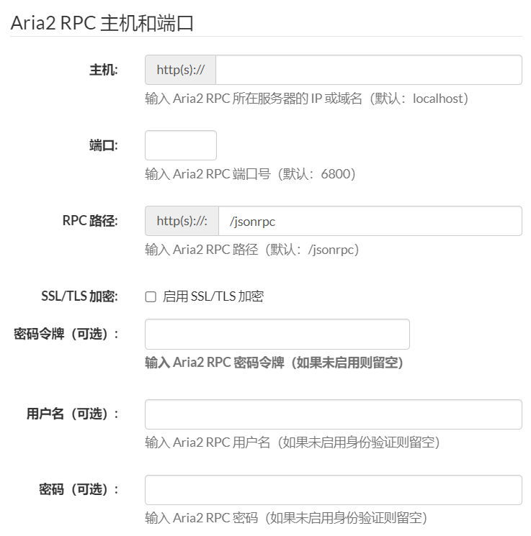Click the RPC 路径 field containing /jsonrpc
Viewport: 531px width, 536px height.
tap(368, 222)
